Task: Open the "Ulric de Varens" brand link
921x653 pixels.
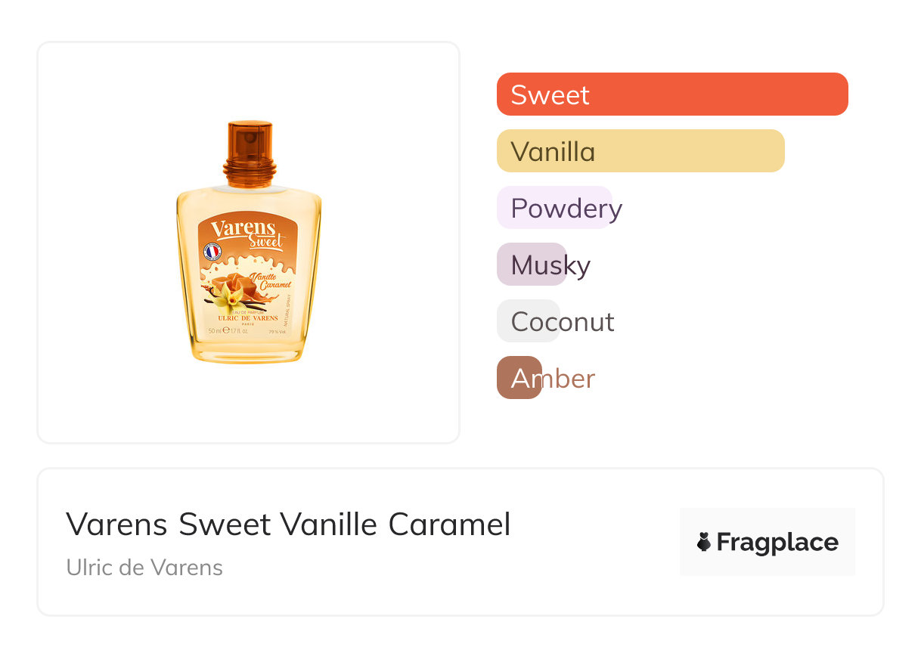Action: [x=144, y=568]
